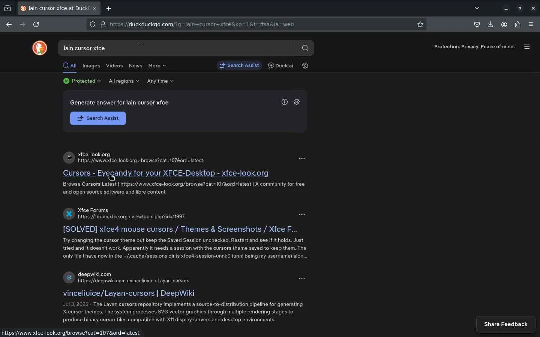Open the All regions dropdown
Image resolution: width=540 pixels, height=337 pixels.
tap(124, 81)
